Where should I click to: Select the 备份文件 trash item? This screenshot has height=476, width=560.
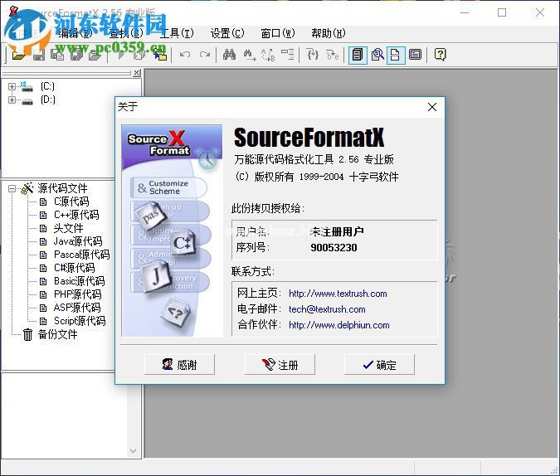click(57, 334)
